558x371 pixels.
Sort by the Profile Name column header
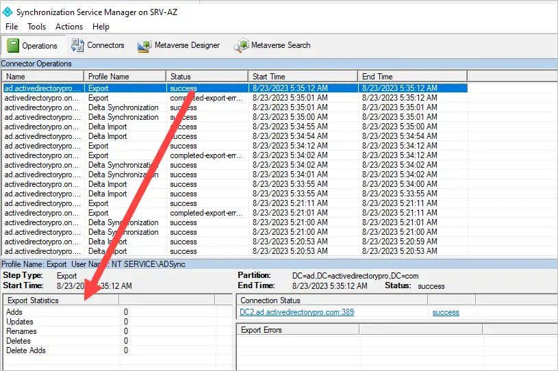pyautogui.click(x=125, y=77)
